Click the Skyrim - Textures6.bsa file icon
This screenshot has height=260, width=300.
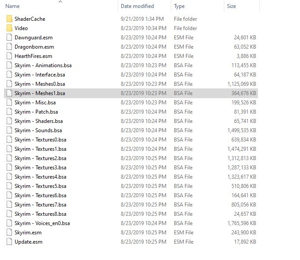(x=9, y=195)
